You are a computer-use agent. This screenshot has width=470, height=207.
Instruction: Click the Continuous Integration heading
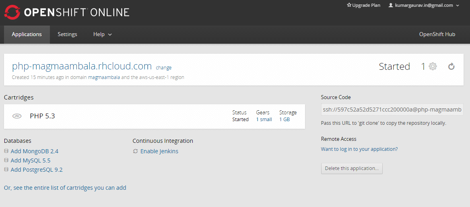pos(163,141)
